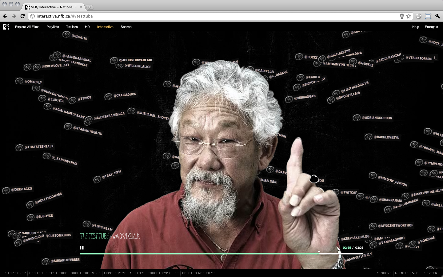Switch language to Français

pyautogui.click(x=431, y=27)
